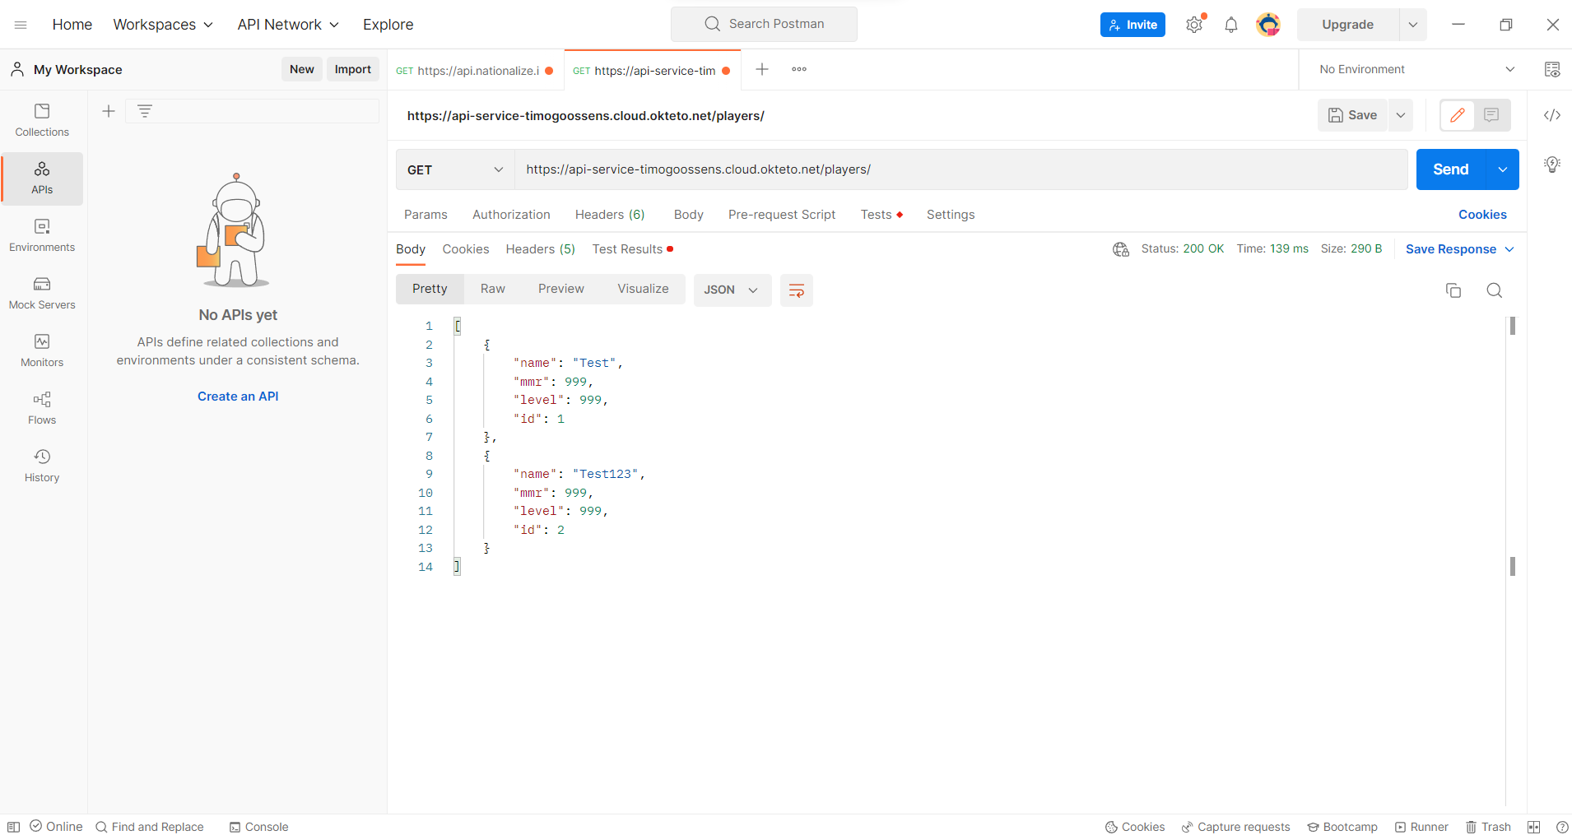The width and height of the screenshot is (1572, 835).
Task: Open the help question mark icon
Action: pyautogui.click(x=1562, y=827)
